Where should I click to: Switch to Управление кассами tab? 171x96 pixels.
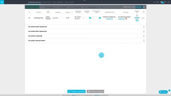tap(34, 2)
